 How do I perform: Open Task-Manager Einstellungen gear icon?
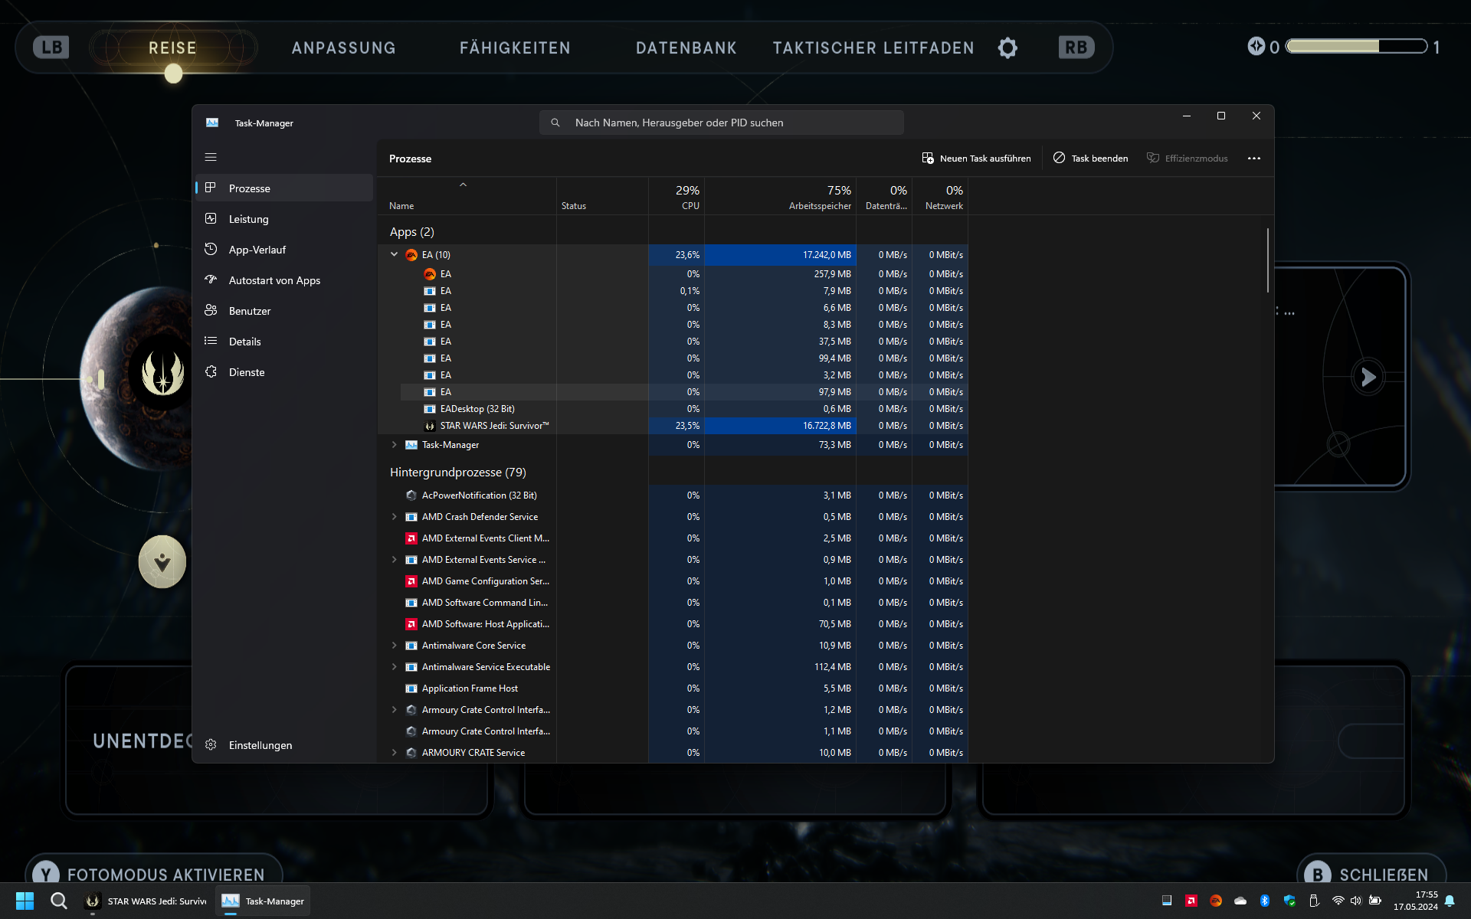click(x=210, y=744)
